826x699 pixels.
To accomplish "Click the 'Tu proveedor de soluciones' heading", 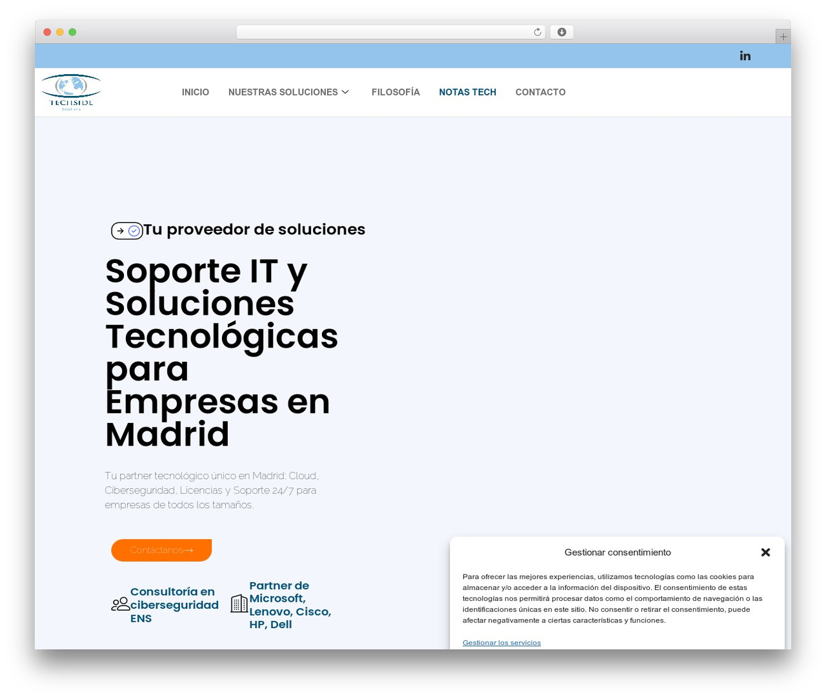I will coord(254,230).
